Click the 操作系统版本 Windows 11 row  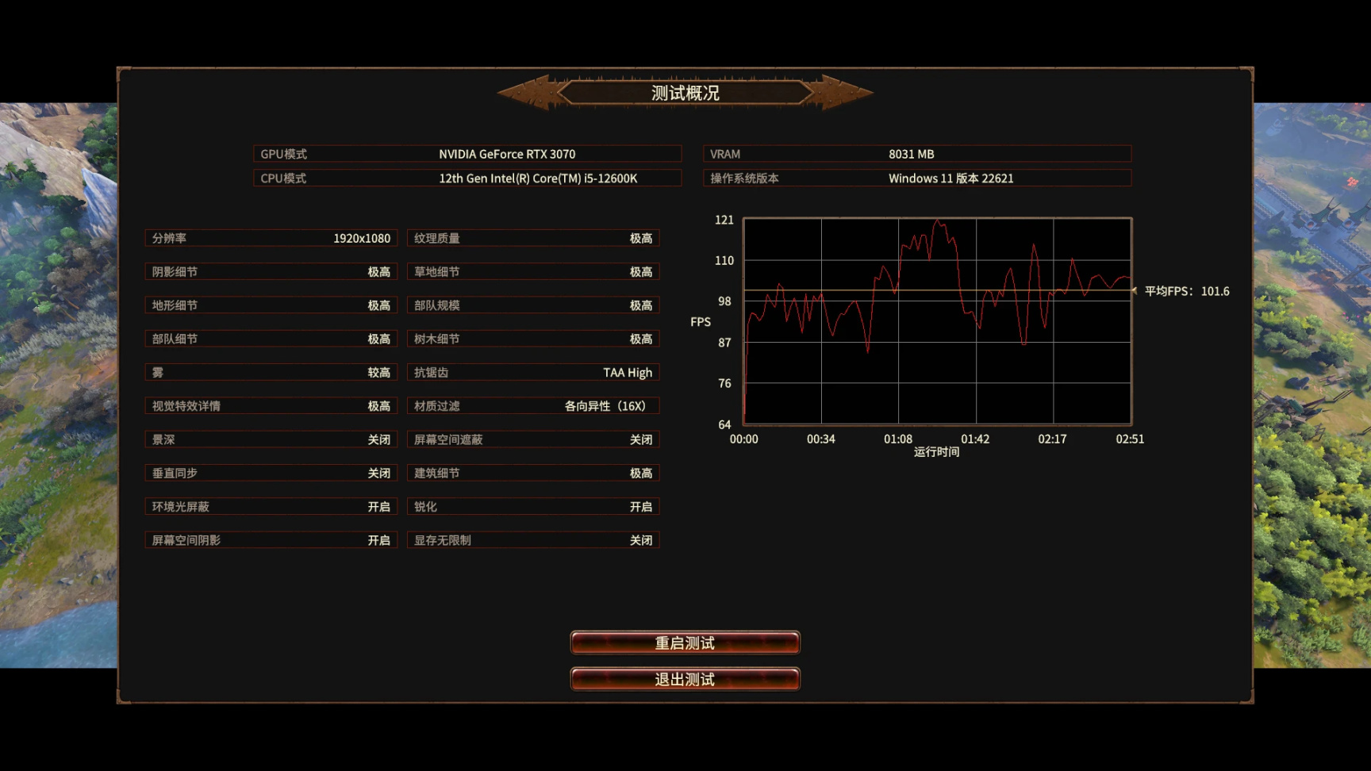[917, 178]
